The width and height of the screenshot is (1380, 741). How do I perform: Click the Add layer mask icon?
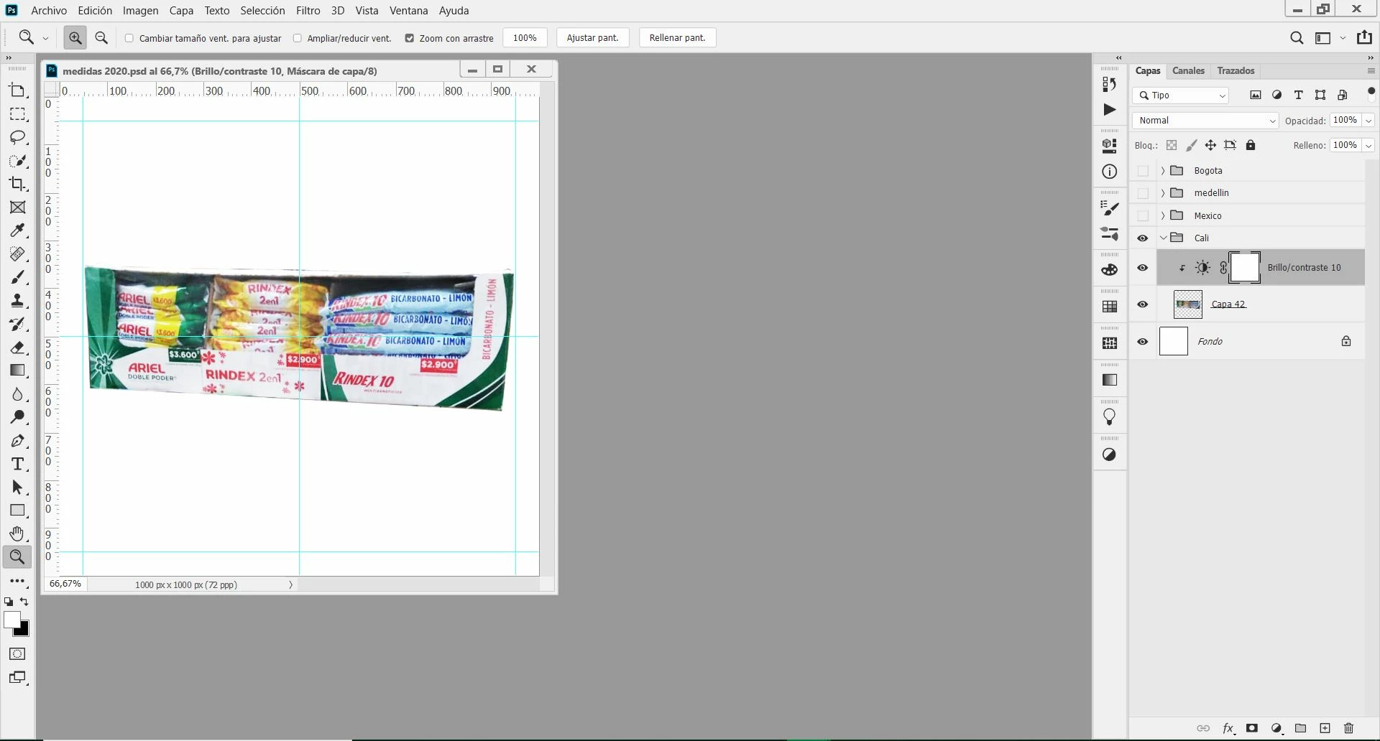click(1252, 728)
